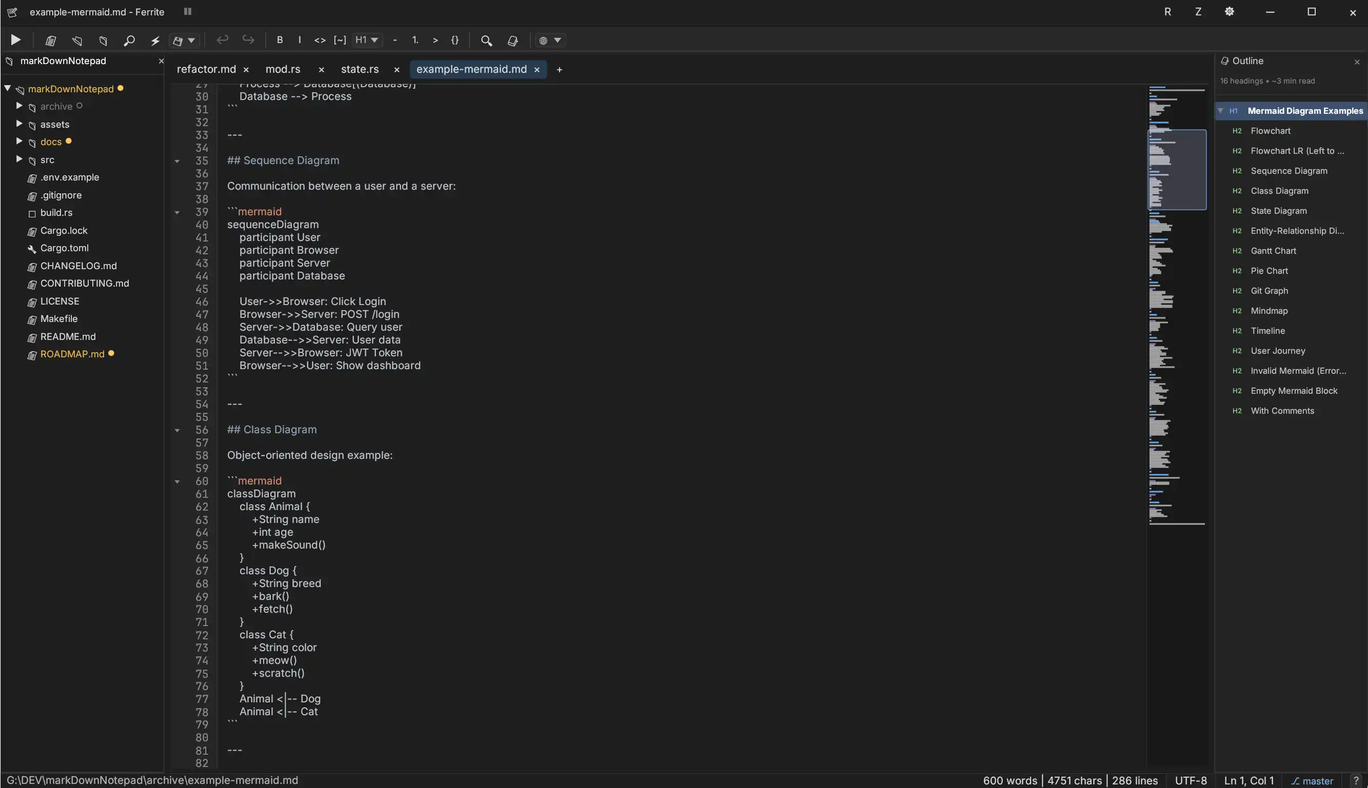Open the save options dropdown arrow
1368x788 pixels.
[192, 41]
